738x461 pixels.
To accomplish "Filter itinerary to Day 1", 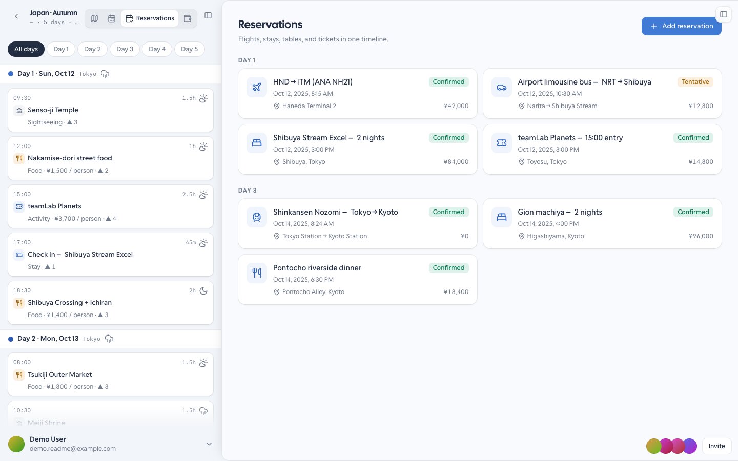I will pos(61,49).
